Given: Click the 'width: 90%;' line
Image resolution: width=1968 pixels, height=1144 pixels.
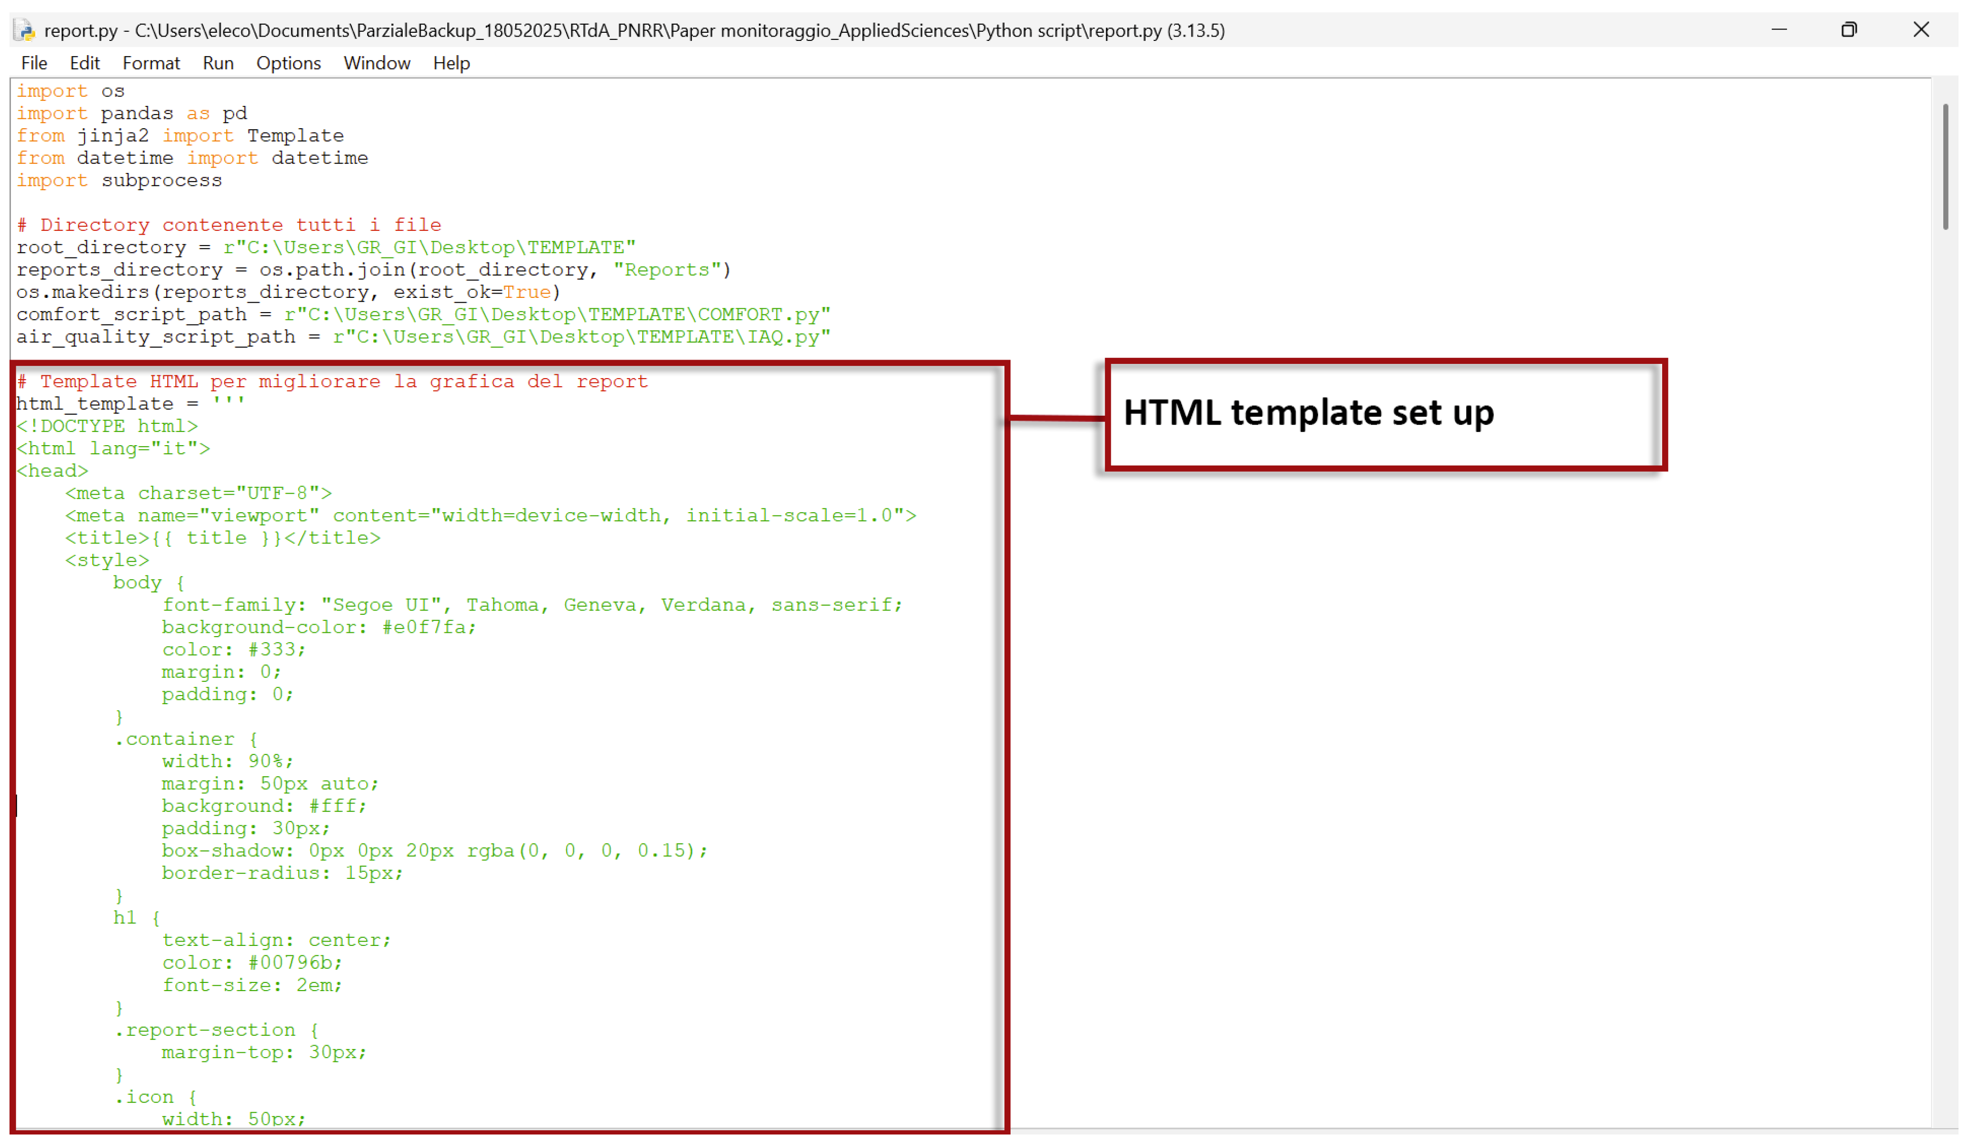Looking at the screenshot, I should pyautogui.click(x=227, y=762).
